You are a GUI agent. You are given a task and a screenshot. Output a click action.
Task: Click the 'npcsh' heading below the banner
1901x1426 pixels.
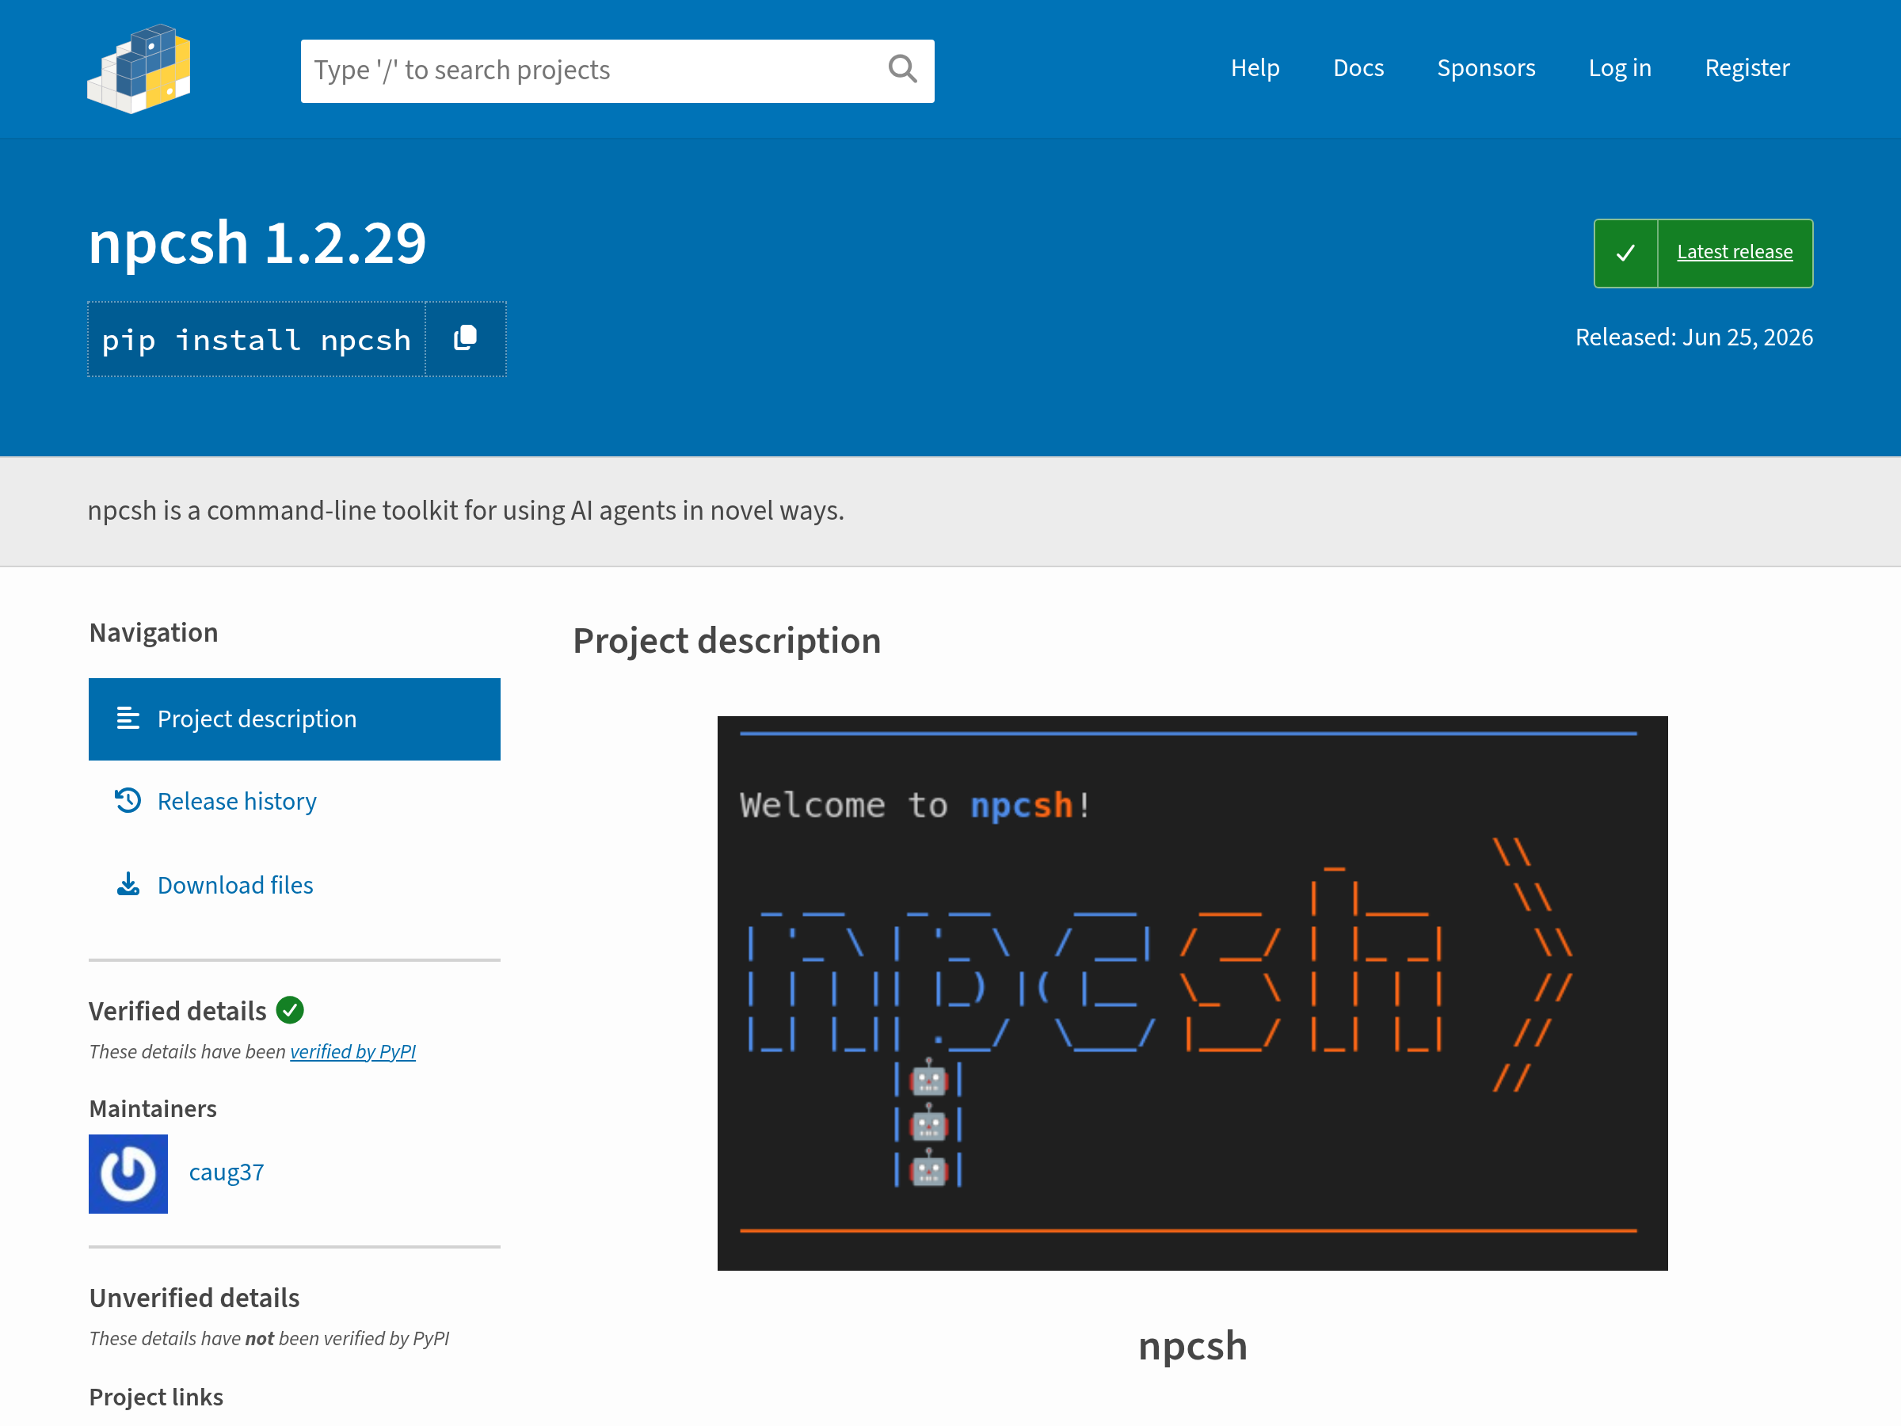click(1192, 1345)
